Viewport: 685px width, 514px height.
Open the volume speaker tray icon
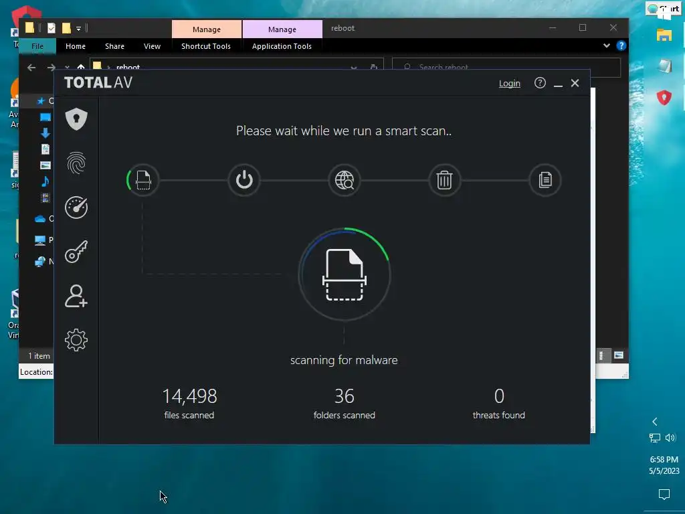670,438
